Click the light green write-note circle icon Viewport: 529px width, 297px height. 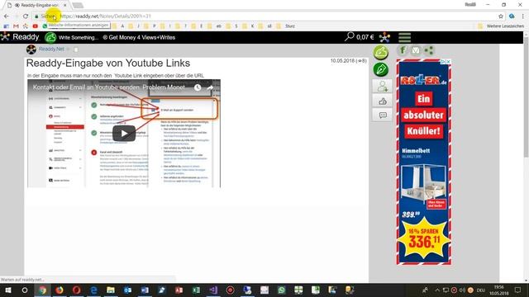(381, 53)
